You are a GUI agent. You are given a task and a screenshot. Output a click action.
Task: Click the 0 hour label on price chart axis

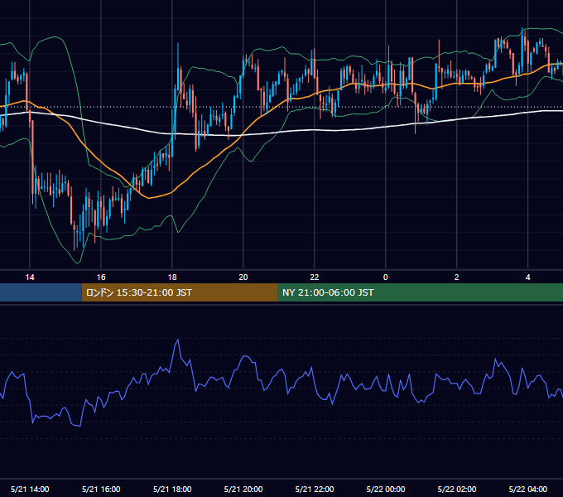(x=385, y=277)
